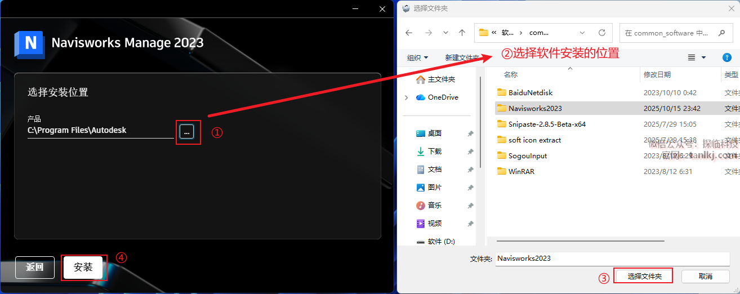Click the view layout icon in the toolbar
This screenshot has width=740, height=294.
point(692,57)
